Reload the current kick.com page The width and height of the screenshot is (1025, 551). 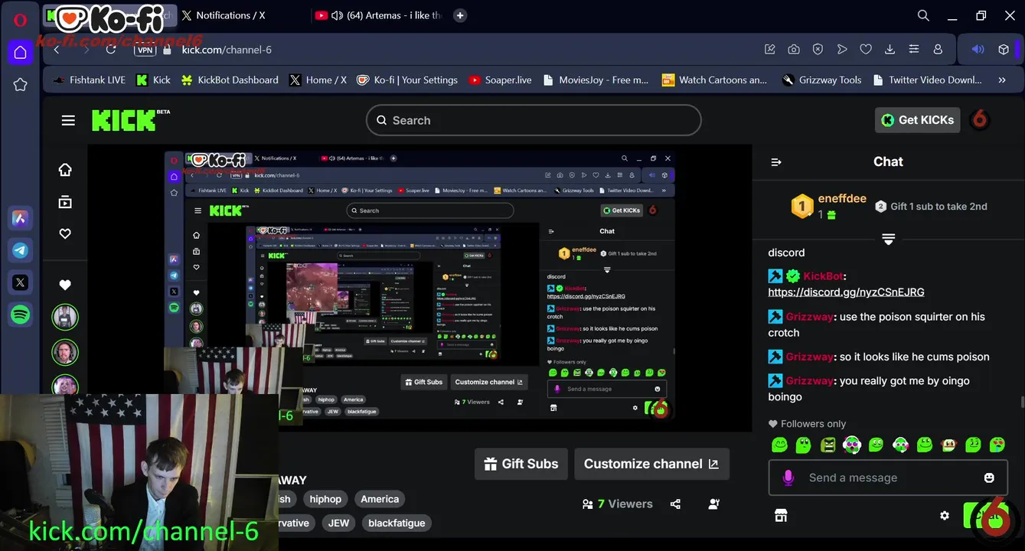111,50
